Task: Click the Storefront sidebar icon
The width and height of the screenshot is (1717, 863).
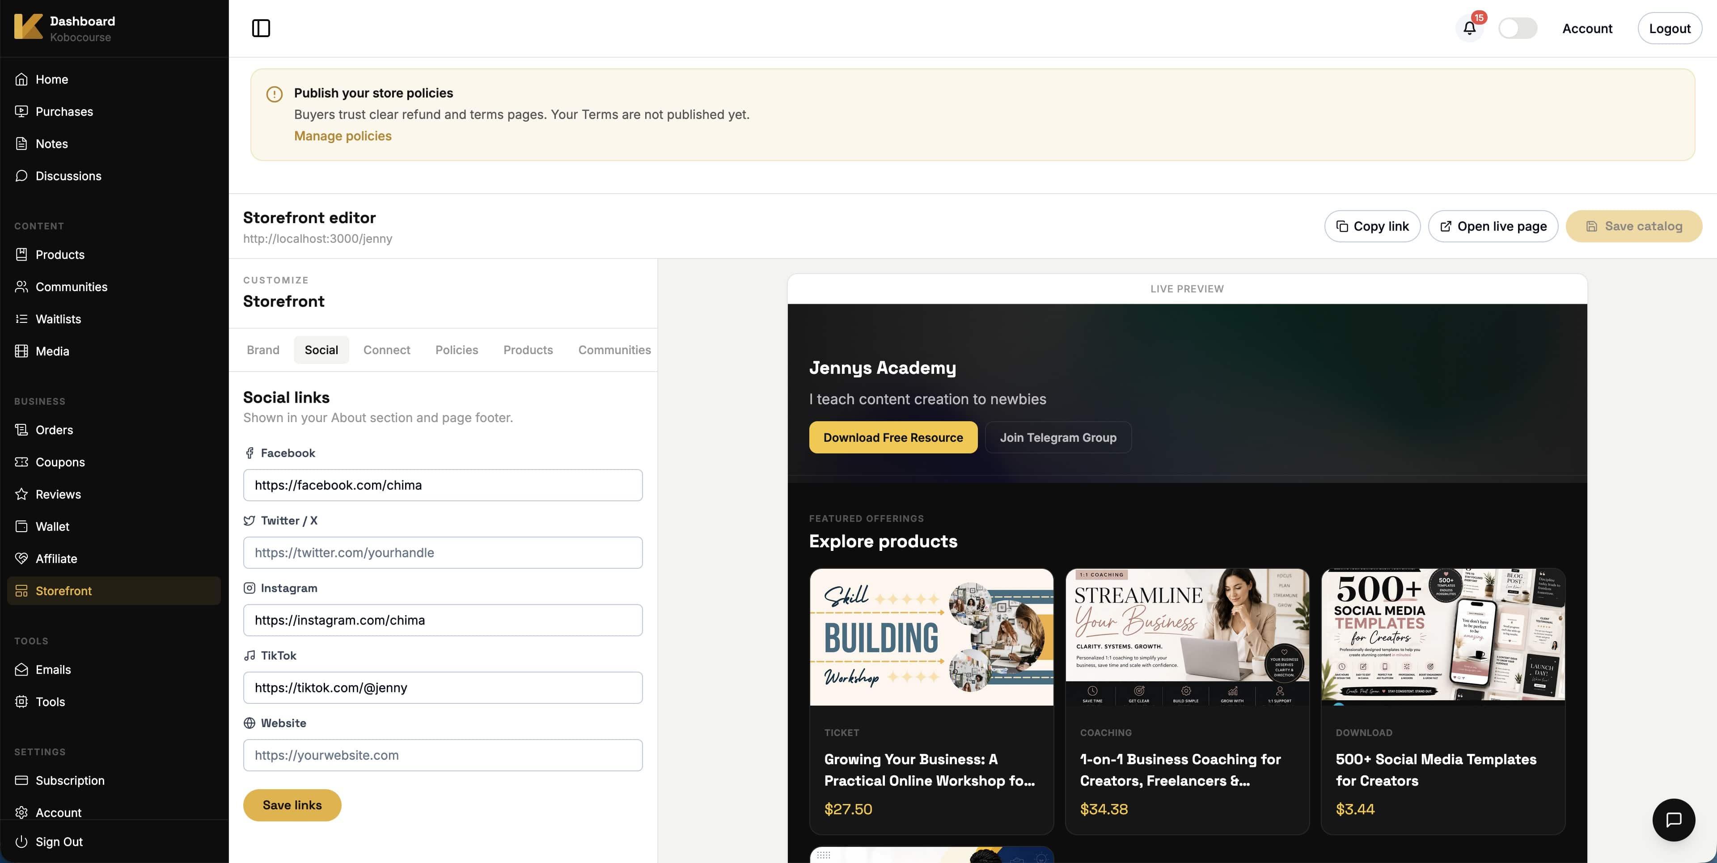Action: [21, 590]
